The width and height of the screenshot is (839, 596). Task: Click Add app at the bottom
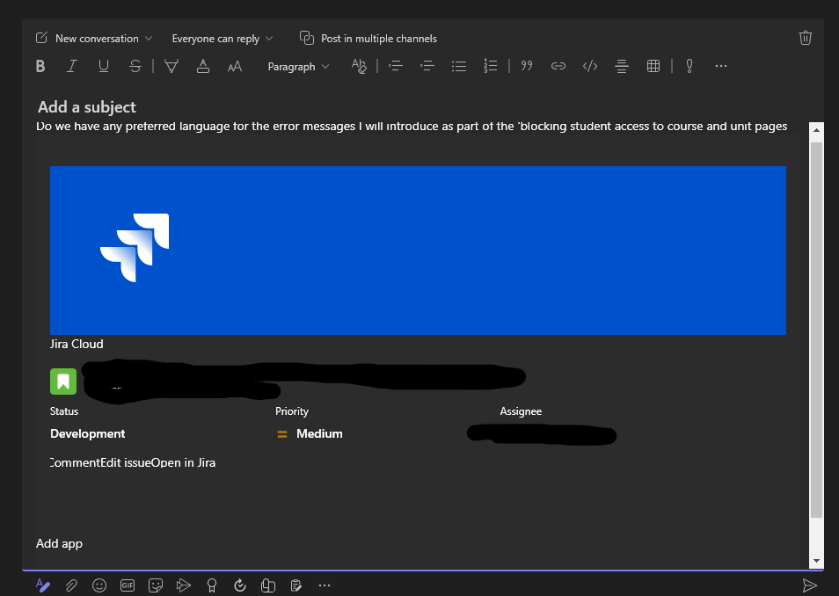click(x=59, y=543)
